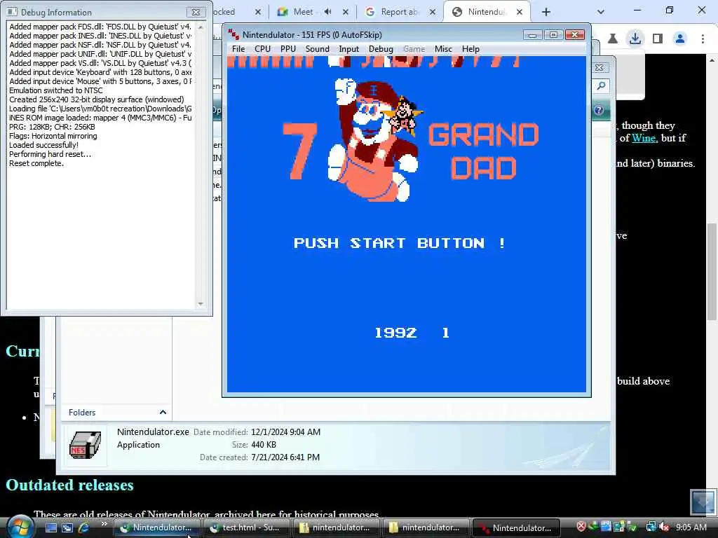Open the PPU menu
718x538 pixels.
click(x=288, y=49)
